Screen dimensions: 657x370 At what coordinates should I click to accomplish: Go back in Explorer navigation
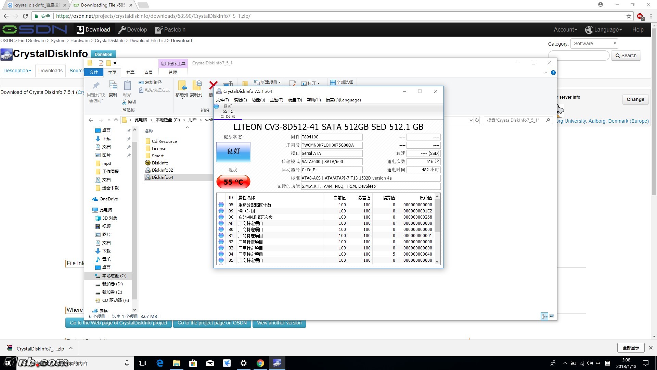pos(91,120)
